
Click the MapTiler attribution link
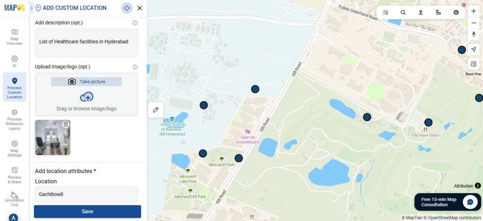411,218
